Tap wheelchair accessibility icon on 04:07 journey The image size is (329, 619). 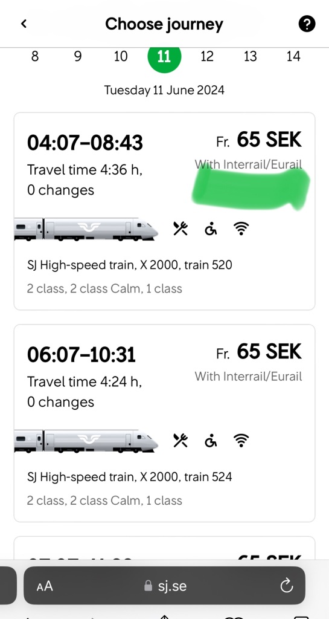click(211, 228)
